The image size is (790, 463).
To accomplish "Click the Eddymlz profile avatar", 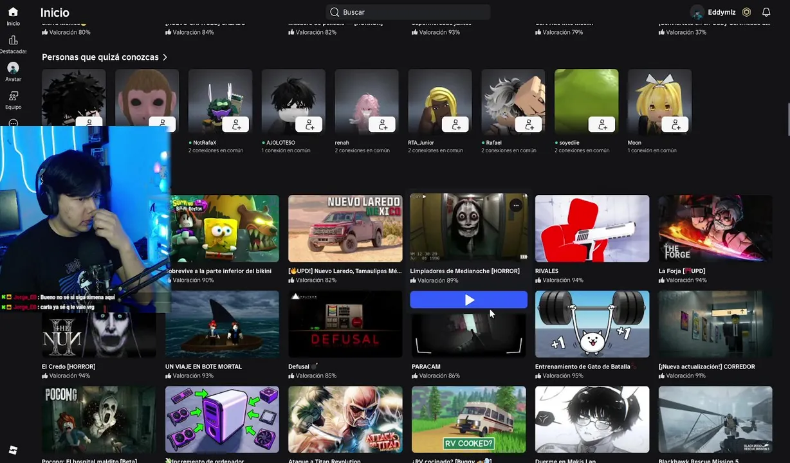I will click(697, 12).
